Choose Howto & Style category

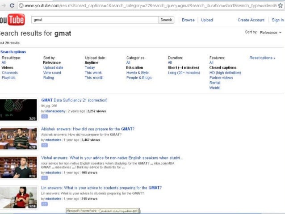(138, 73)
